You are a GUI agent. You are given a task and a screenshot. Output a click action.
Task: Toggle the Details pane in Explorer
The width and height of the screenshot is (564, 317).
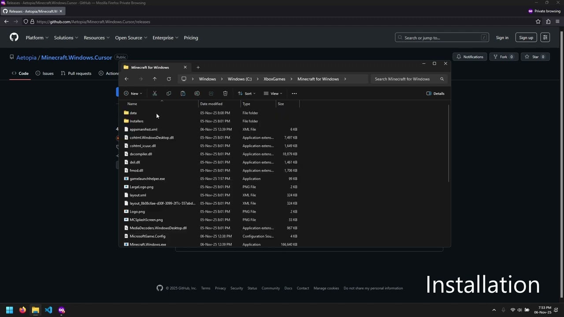[x=435, y=93]
